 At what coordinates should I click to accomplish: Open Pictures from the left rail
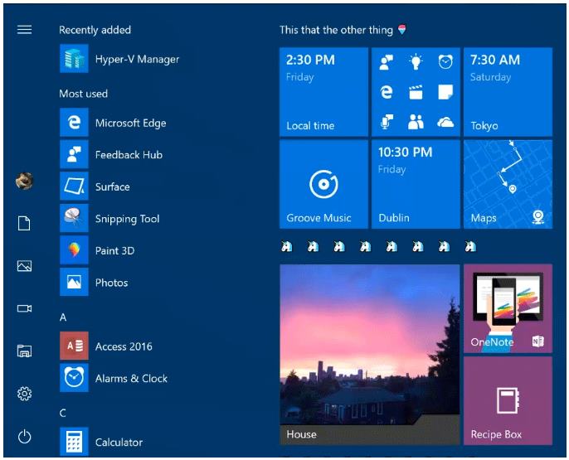coord(24,266)
